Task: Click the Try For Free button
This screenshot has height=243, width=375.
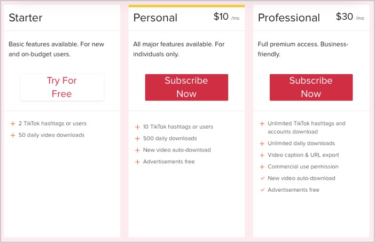Action: (x=62, y=87)
